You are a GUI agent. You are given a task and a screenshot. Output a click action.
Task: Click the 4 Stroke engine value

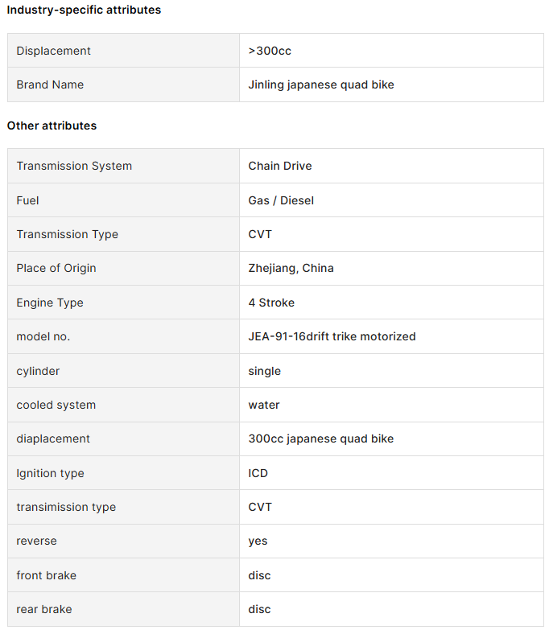[271, 303]
